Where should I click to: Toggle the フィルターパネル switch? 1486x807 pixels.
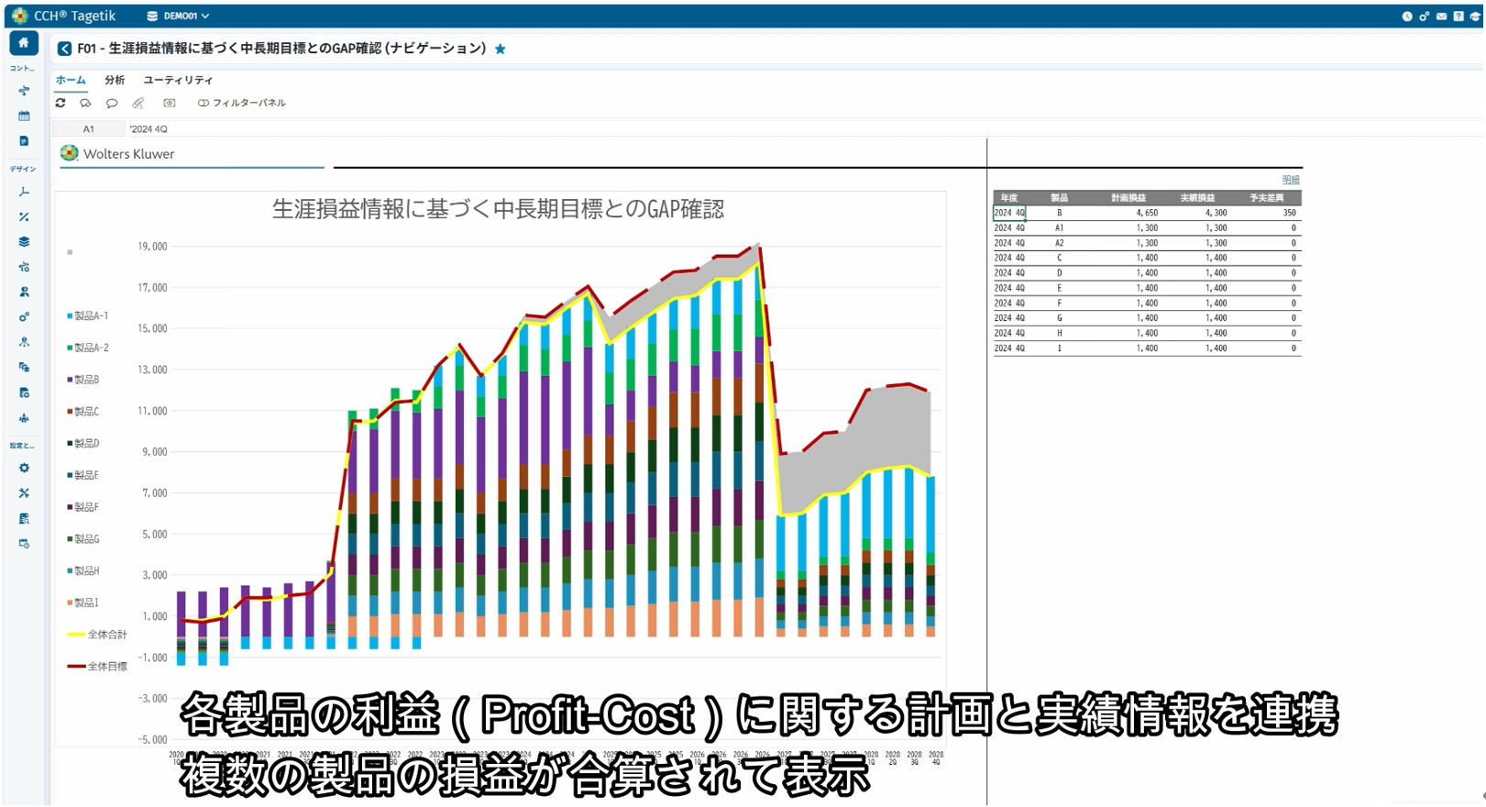[204, 104]
